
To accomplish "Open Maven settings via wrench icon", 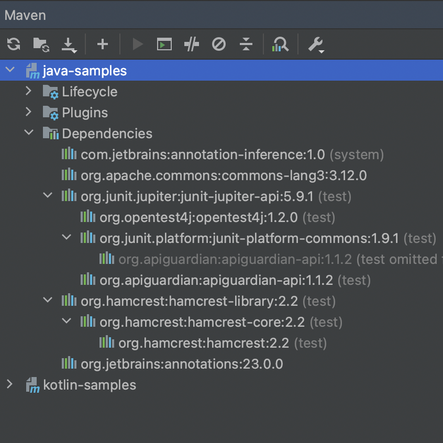I will click(x=315, y=44).
